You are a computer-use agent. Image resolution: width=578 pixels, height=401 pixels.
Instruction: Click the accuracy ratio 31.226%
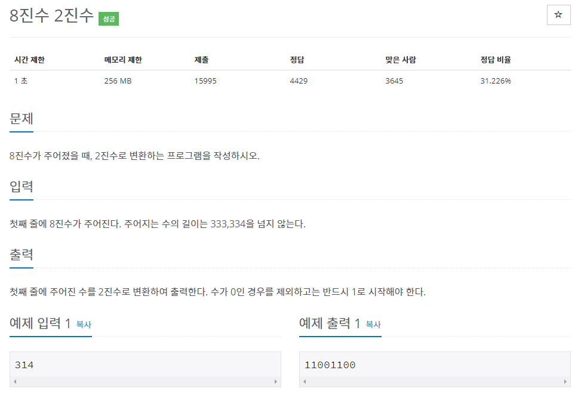point(496,81)
